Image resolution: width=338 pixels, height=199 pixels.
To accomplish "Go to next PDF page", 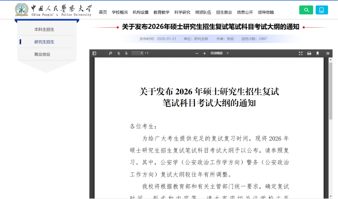I will point(126,54).
